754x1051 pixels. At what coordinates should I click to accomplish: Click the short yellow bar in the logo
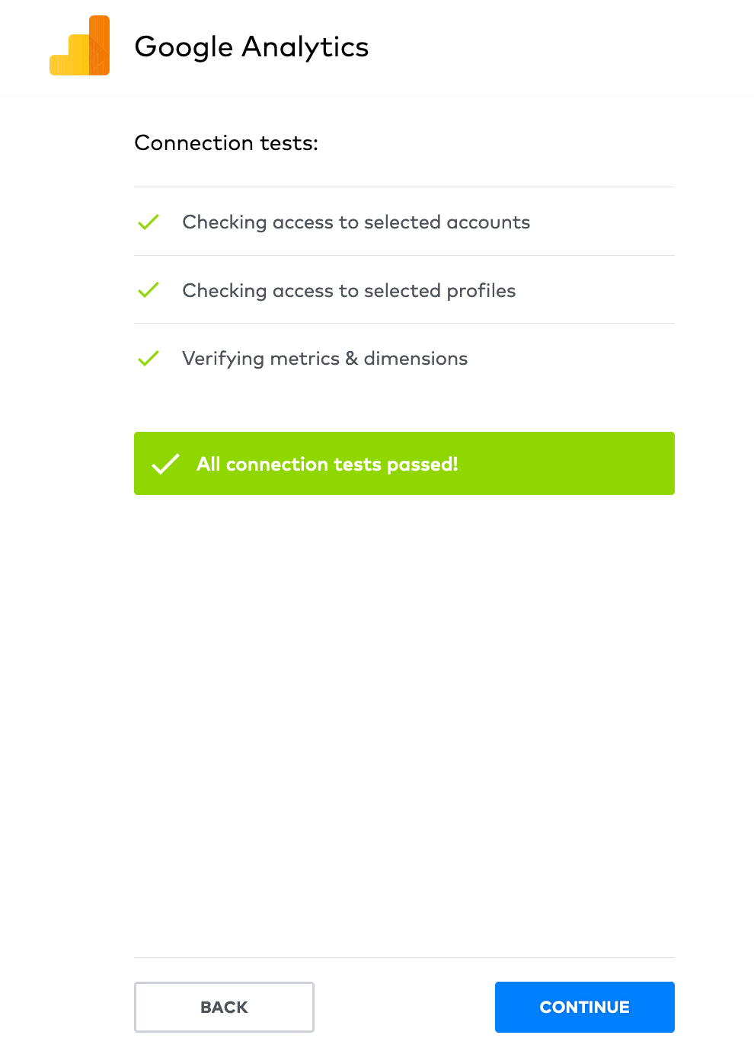(59, 64)
